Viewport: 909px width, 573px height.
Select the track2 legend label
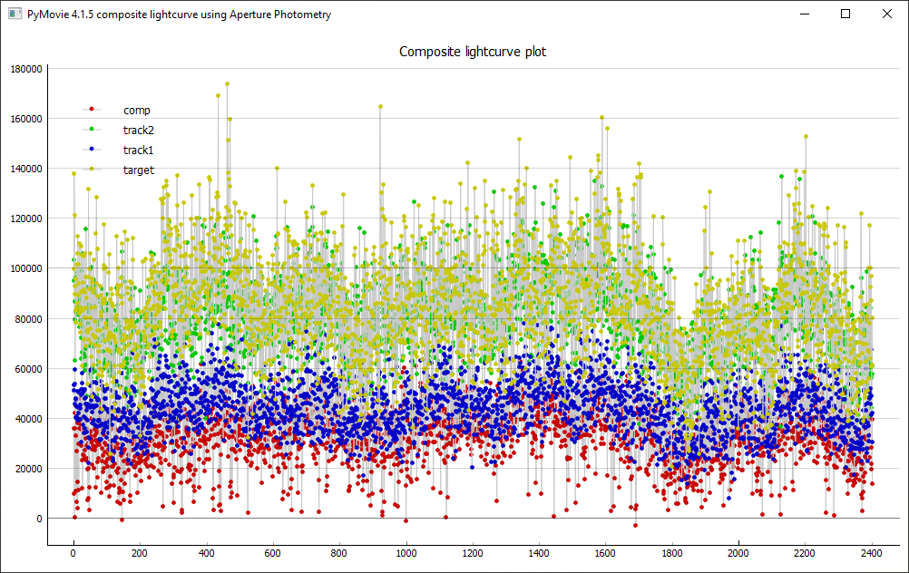tap(139, 130)
